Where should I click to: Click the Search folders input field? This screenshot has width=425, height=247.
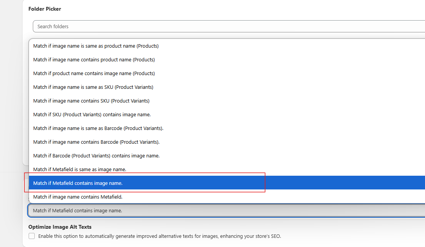[229, 26]
